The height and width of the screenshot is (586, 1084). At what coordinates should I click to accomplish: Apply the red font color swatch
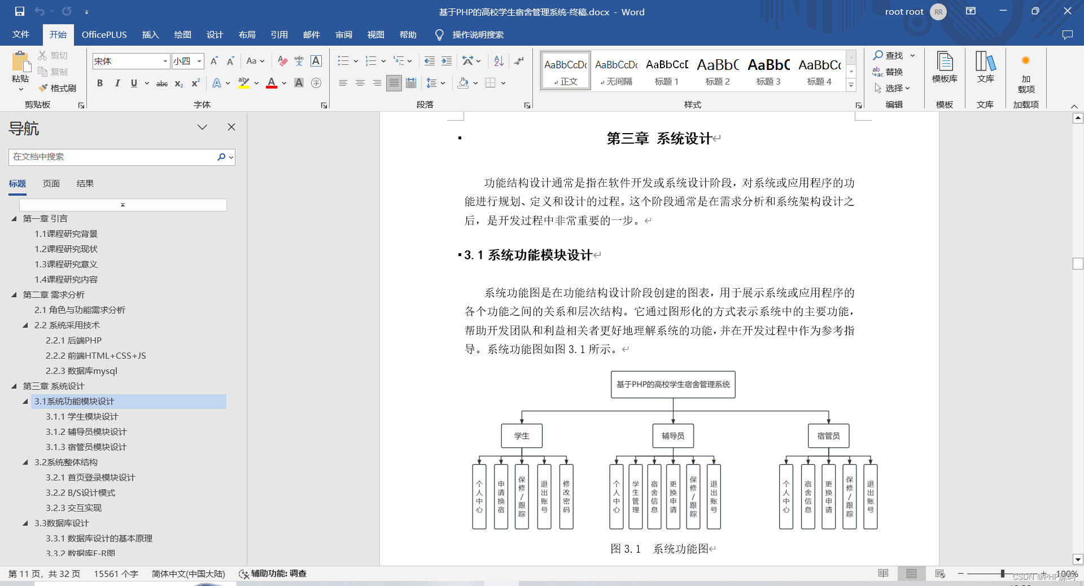pos(272,83)
